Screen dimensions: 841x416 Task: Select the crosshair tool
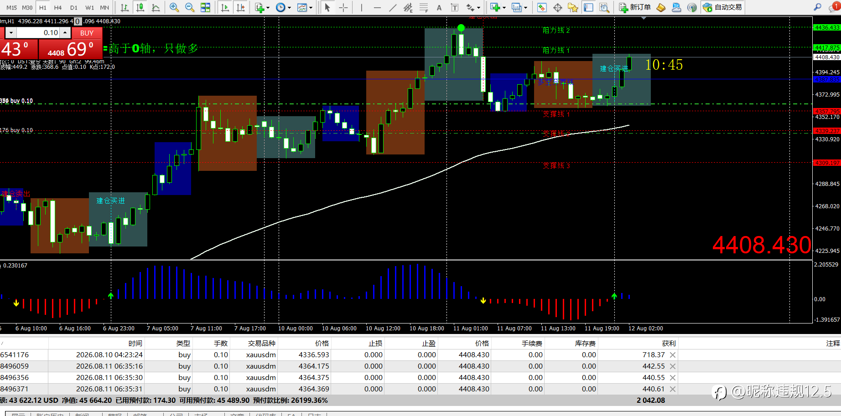click(x=343, y=7)
